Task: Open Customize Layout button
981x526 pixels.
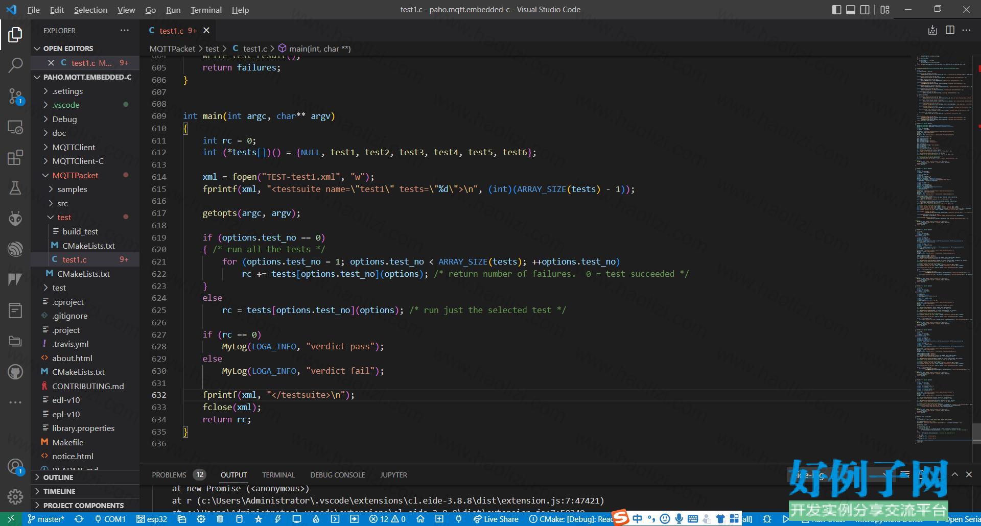Action: coord(885,10)
